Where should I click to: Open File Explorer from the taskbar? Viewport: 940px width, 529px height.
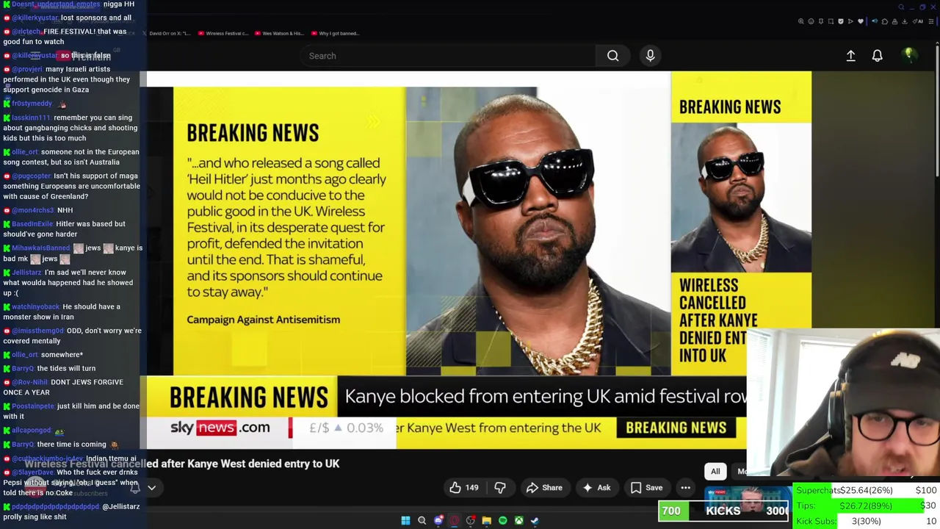click(x=486, y=521)
